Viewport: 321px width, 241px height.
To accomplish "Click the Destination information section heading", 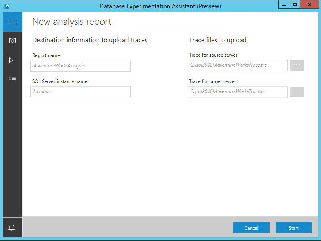I will (90, 40).
